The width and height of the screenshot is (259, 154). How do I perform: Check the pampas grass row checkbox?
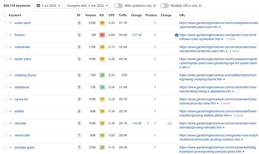pyautogui.click(x=5, y=147)
